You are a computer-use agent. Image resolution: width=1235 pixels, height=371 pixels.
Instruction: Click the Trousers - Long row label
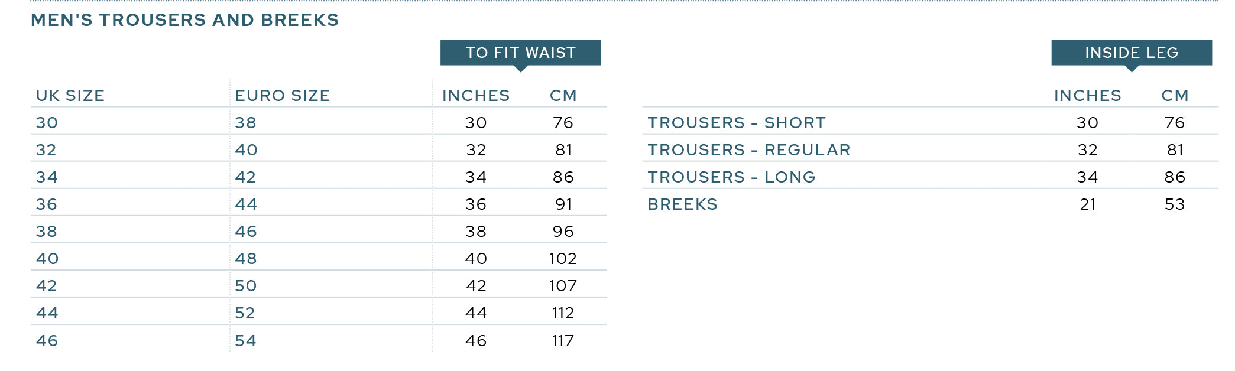[x=732, y=177]
